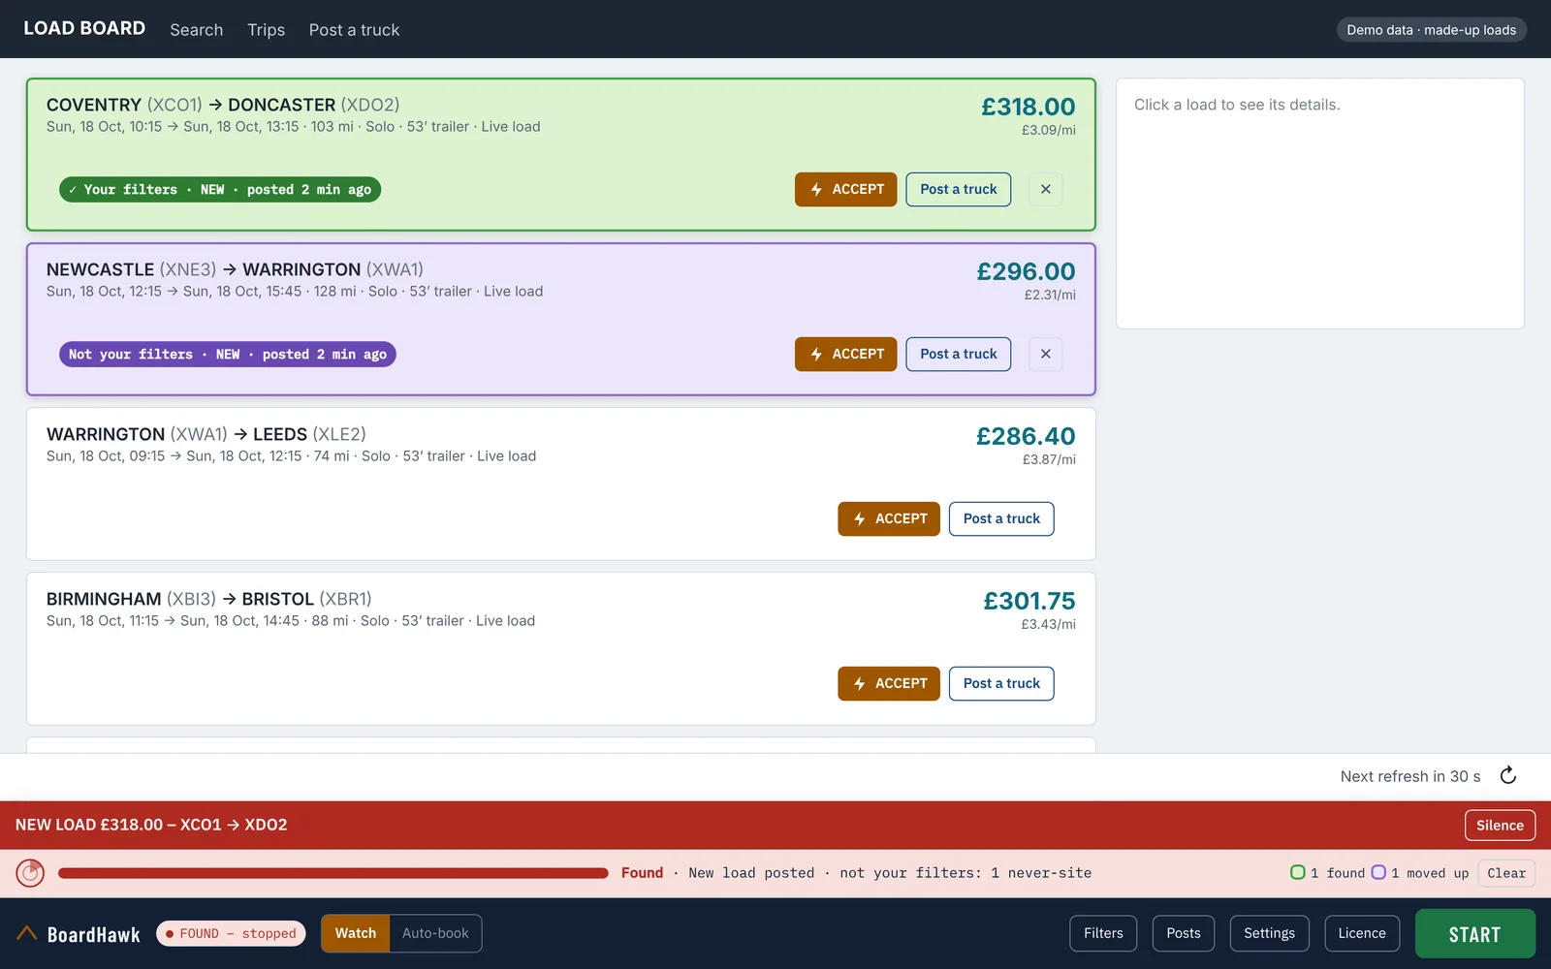Click the £318.00 price
Viewport: 1551px width, 969px height.
tap(1028, 107)
